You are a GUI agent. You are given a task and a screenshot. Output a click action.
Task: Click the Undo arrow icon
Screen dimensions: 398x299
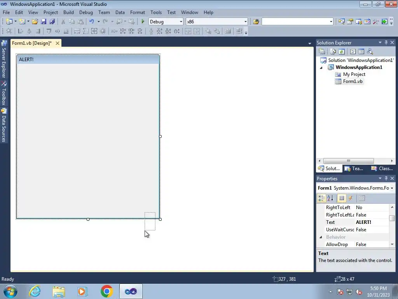tap(92, 22)
